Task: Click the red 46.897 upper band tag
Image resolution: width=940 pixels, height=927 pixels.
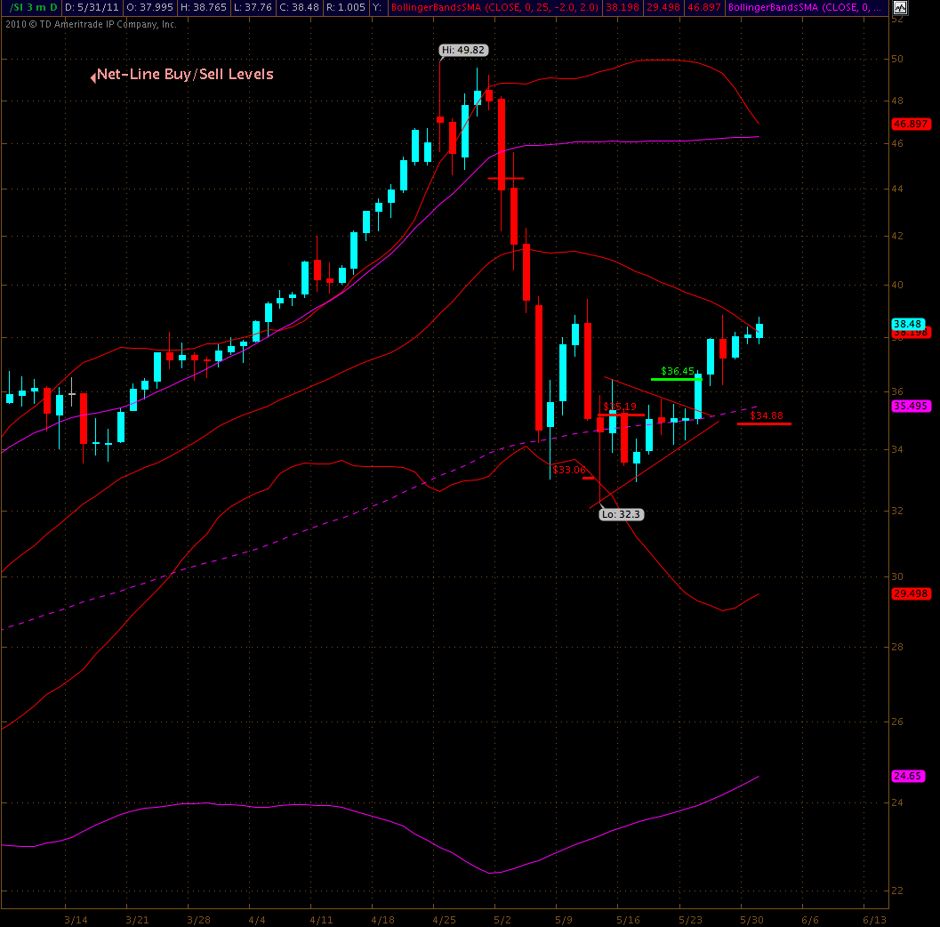Action: [910, 124]
